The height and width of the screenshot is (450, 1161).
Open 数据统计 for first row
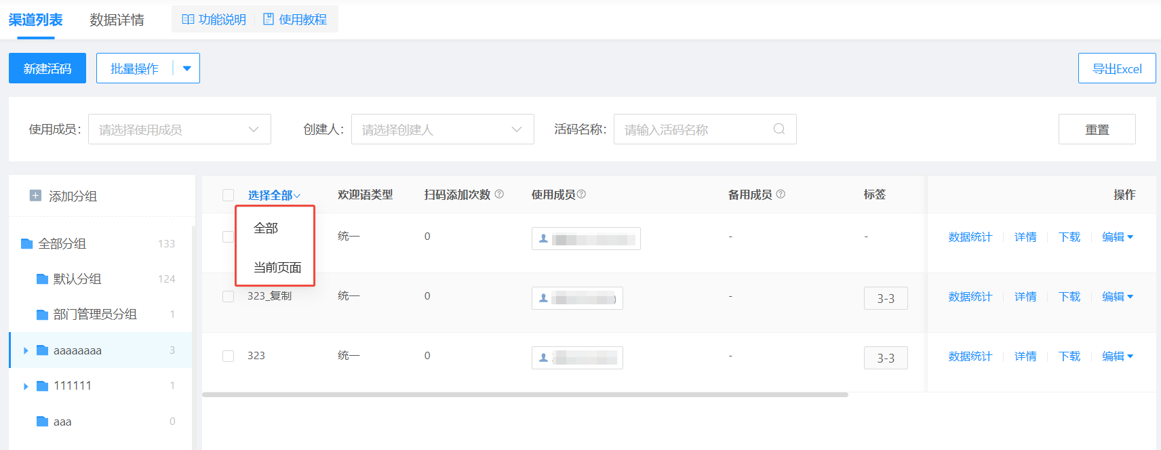970,237
